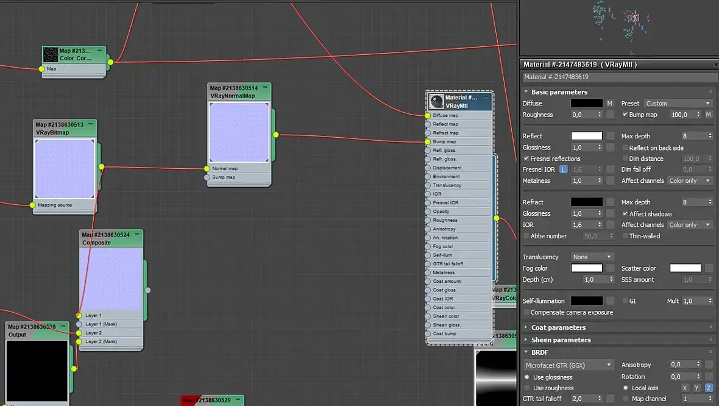Click the Reflect map socket on the VRayMtl node

tap(428, 124)
